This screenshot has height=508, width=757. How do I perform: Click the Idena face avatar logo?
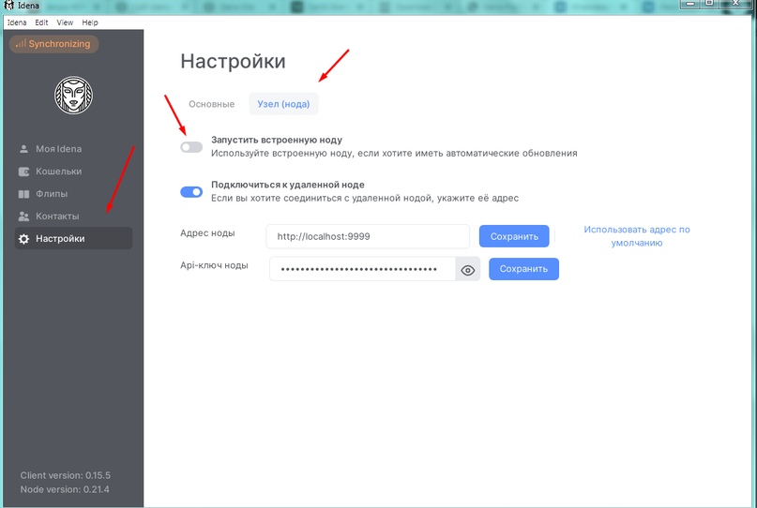(73, 95)
